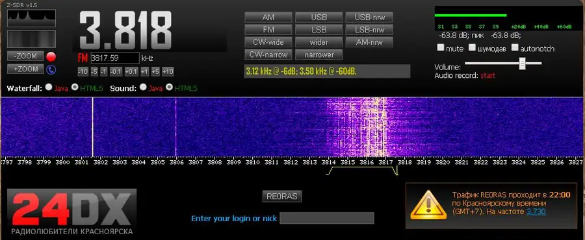Image resolution: width=585 pixels, height=240 pixels.
Task: Select FM demodulation mode
Action: pyautogui.click(x=268, y=29)
